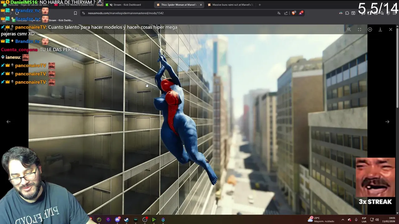Start the gallery slideshow play icon
399x224 pixels.
pos(370,29)
